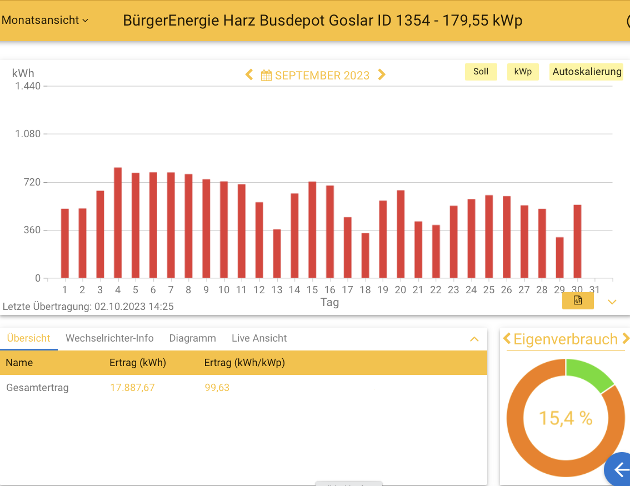Toggle Autoskalierung for the chart
This screenshot has width=630, height=486.
click(x=586, y=72)
